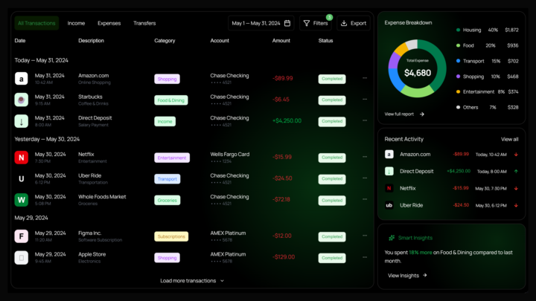
Task: Open more options for Figma Inc. transaction
Action: tap(365, 236)
